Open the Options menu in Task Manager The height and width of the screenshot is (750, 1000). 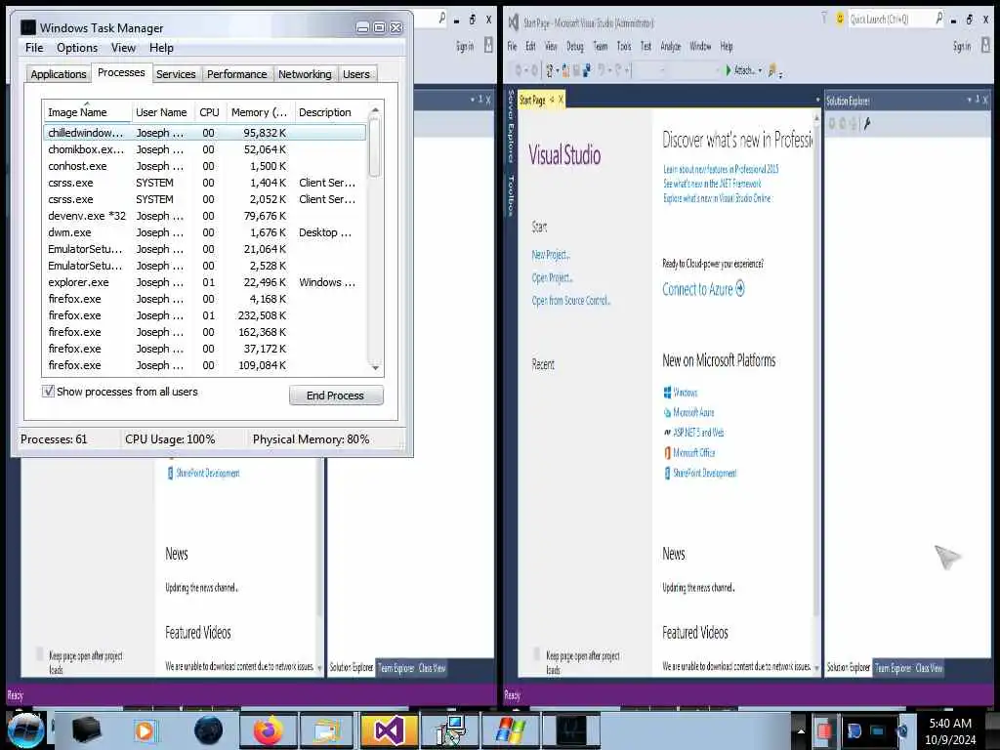77,48
